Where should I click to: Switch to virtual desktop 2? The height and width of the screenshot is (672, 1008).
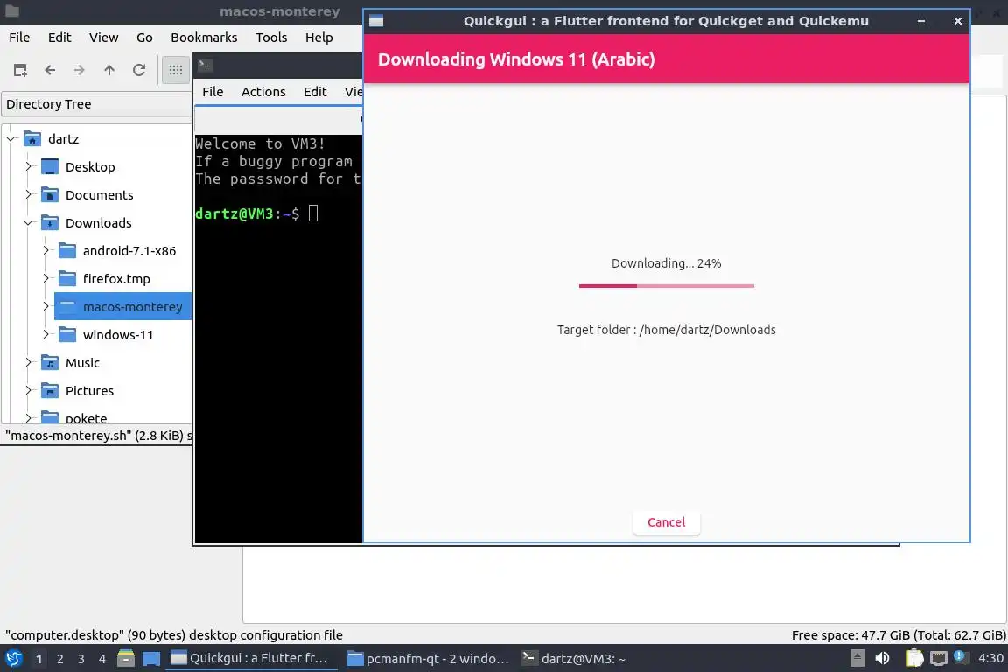(x=59, y=659)
